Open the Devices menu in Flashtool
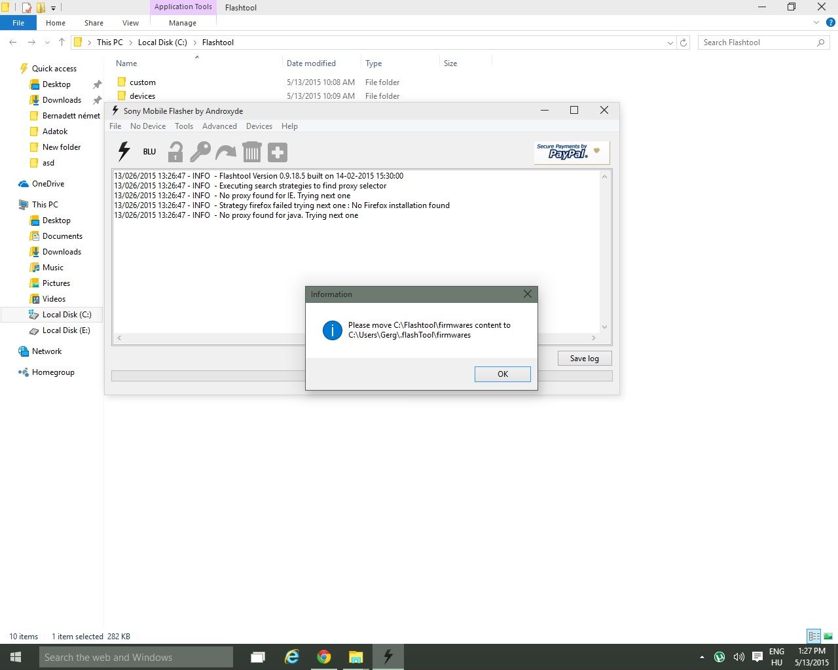The width and height of the screenshot is (838, 670). pos(259,126)
